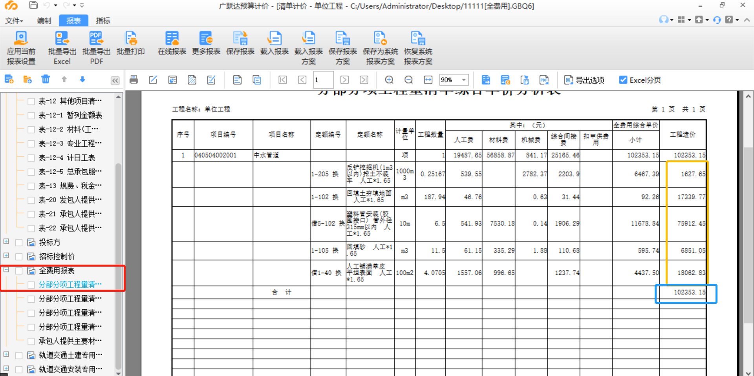The image size is (754, 376).
Task: Click fit-width icon in preview toolbar
Action: [x=428, y=80]
